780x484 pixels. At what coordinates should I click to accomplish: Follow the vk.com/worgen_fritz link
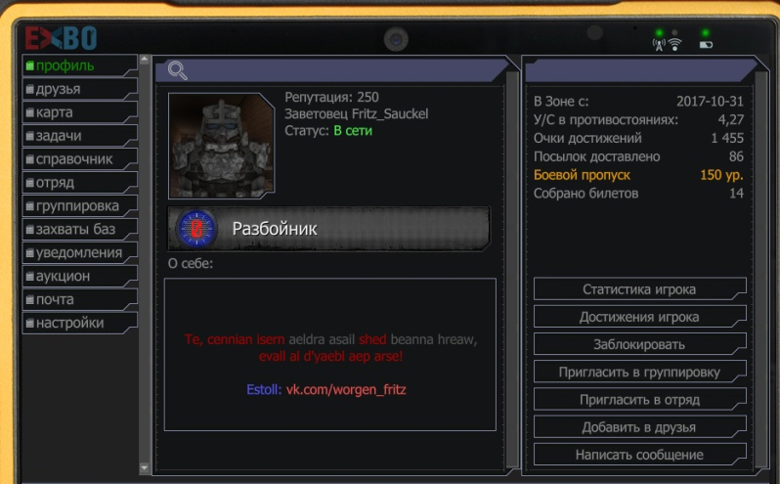point(346,389)
